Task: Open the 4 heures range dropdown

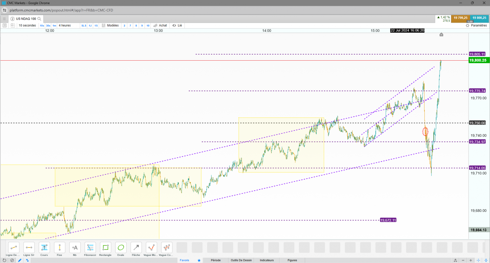Action: tap(65, 26)
